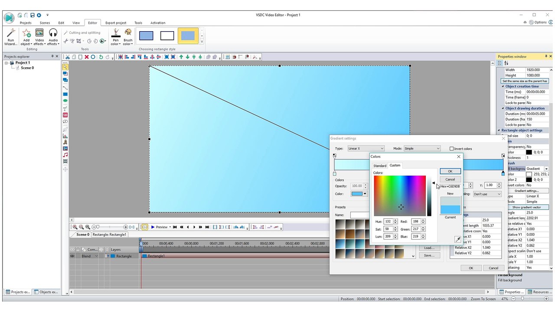555x312 pixels.
Task: Select the blue Rectangle drawing tool
Action: (x=65, y=94)
